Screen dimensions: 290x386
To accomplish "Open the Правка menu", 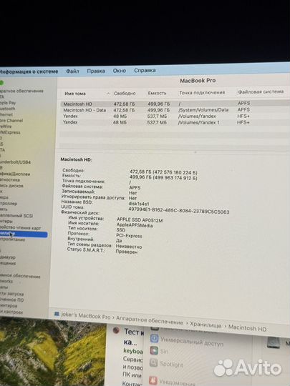I will pos(96,71).
